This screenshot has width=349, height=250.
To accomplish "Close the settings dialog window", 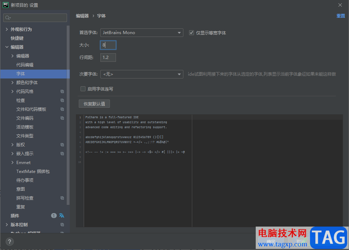I will click(340, 5).
